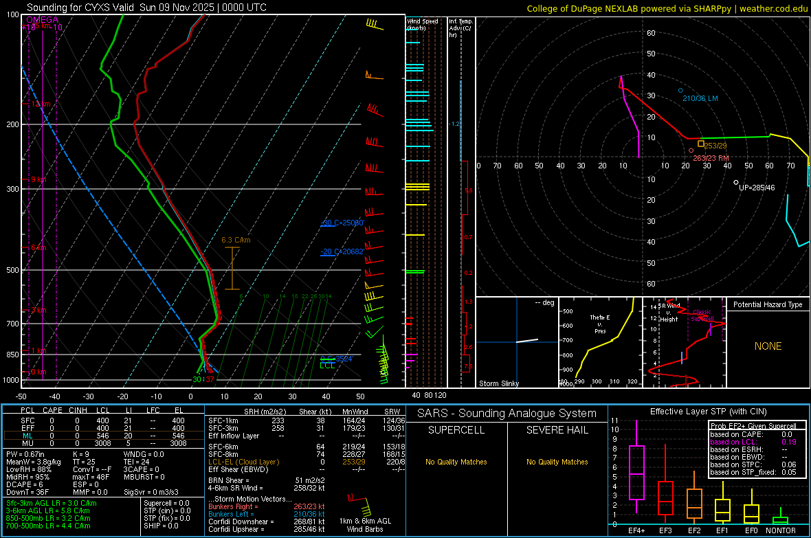Select the highlighted ML parcel row
This screenshot has height=538, width=811.
click(x=102, y=436)
